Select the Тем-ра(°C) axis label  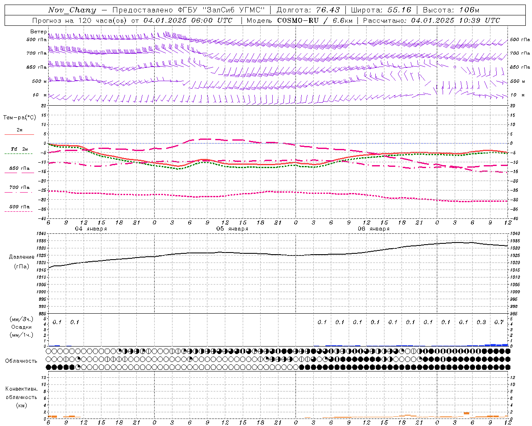(20, 117)
